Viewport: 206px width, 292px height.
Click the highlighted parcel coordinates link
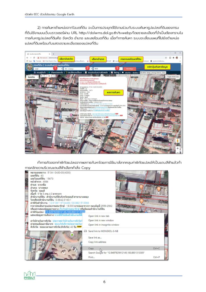click(x=65, y=212)
